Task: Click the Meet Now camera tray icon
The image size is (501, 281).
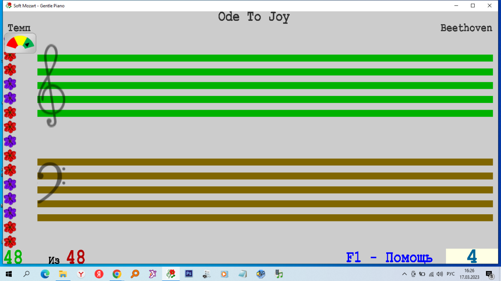Action: pos(413,274)
